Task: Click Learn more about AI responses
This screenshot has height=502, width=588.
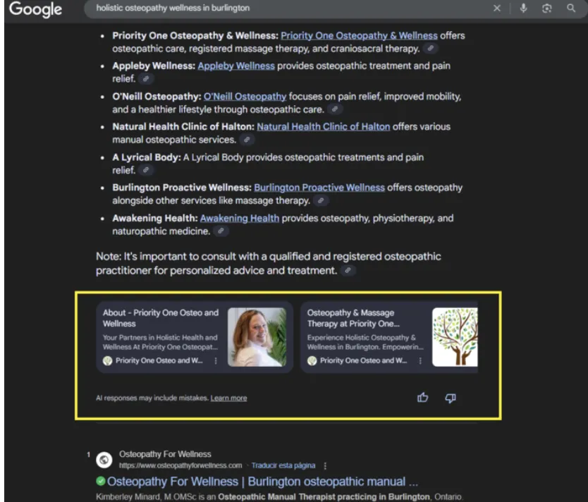Action: [228, 398]
